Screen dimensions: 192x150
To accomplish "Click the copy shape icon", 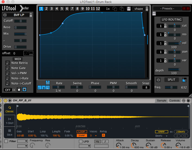I will point(115,9).
